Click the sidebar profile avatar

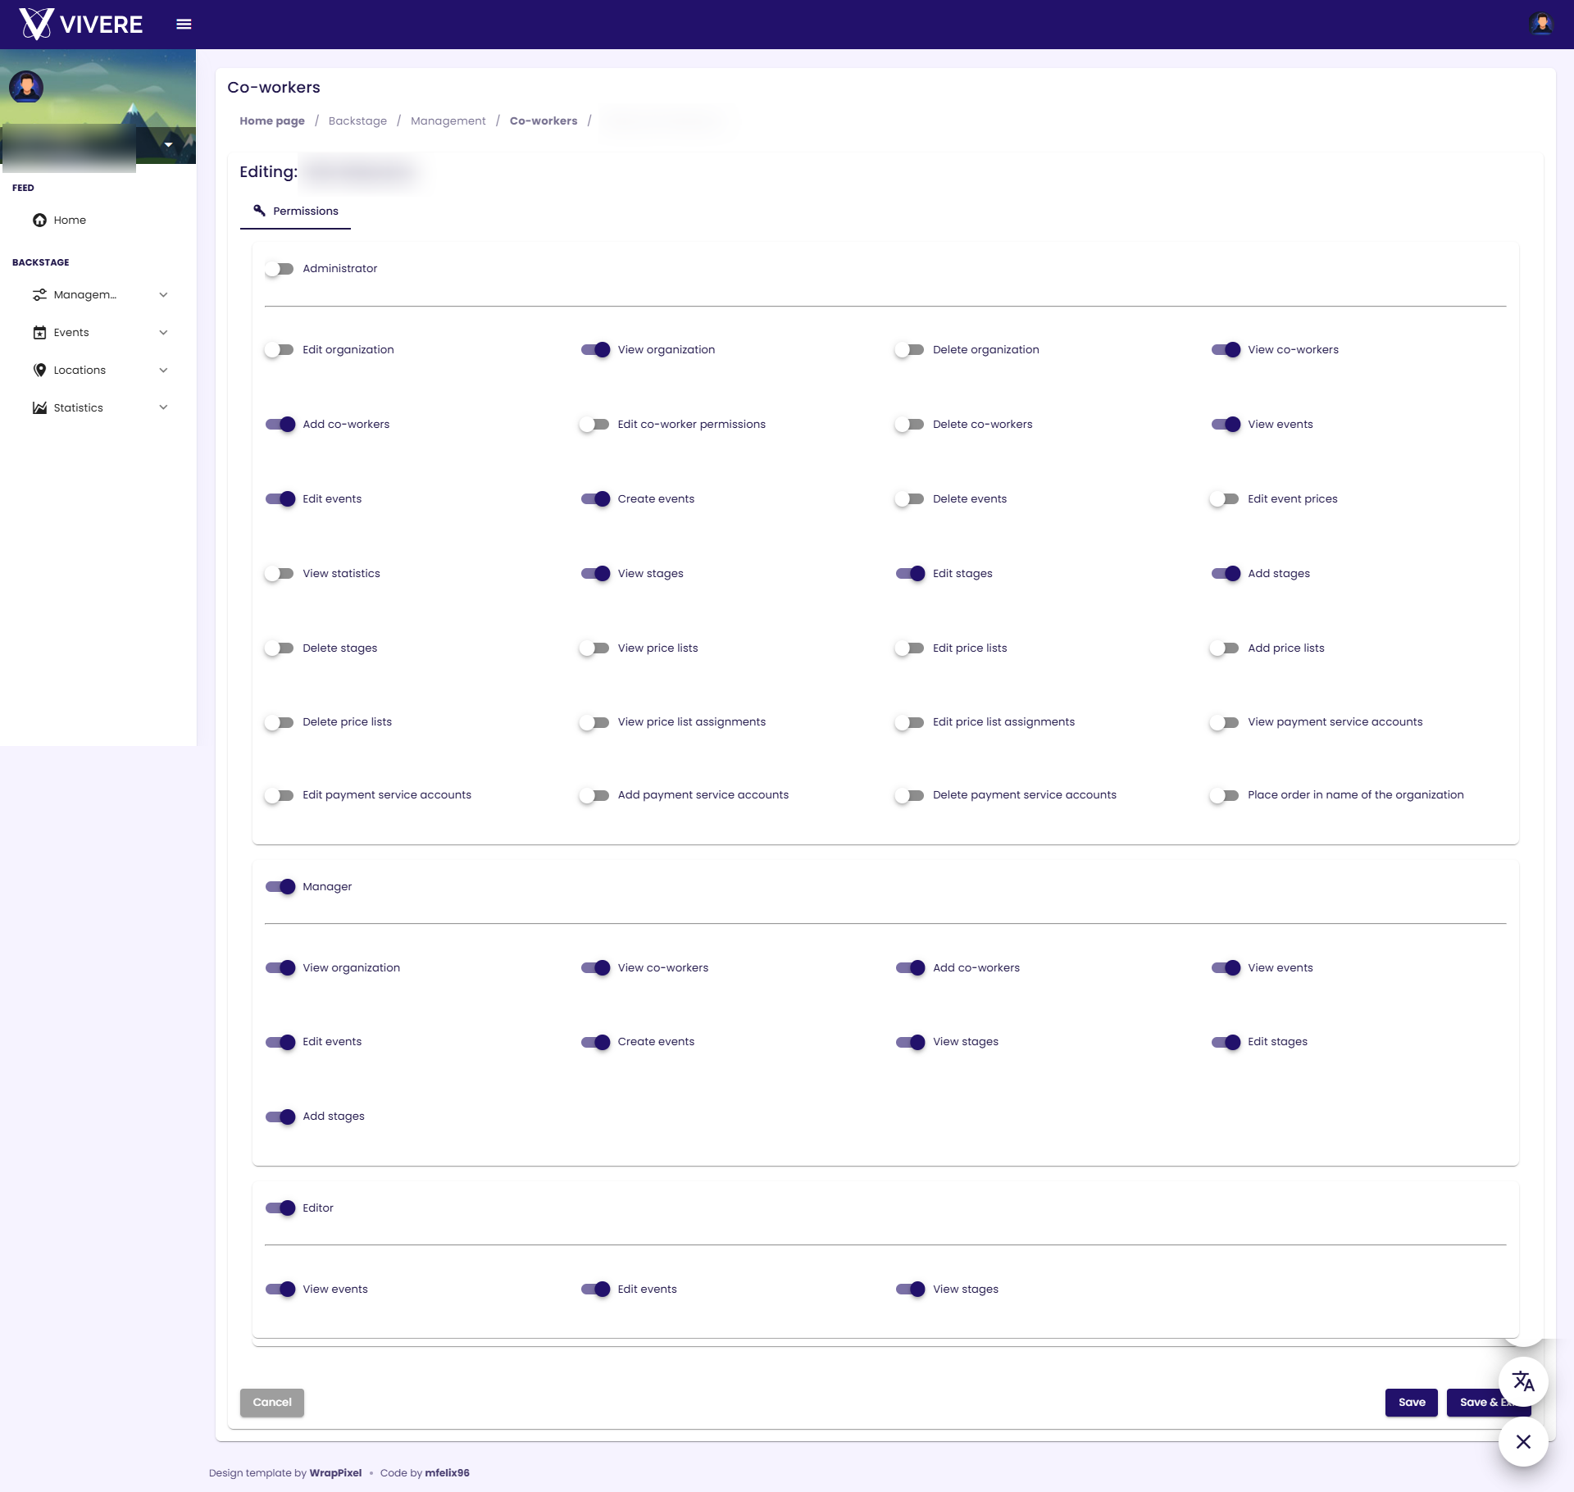(26, 87)
